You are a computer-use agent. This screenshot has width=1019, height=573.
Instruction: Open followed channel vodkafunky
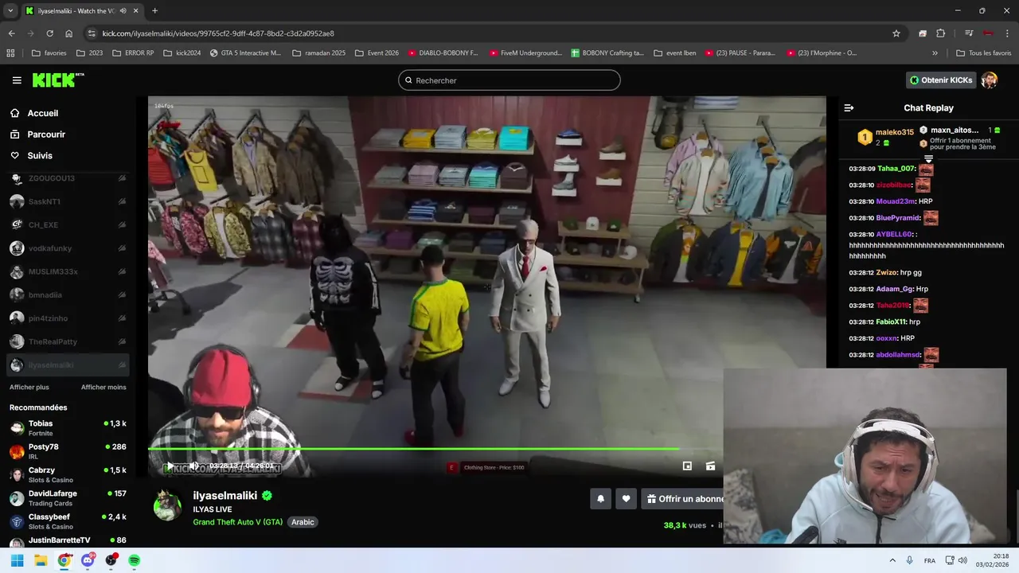pyautogui.click(x=67, y=248)
